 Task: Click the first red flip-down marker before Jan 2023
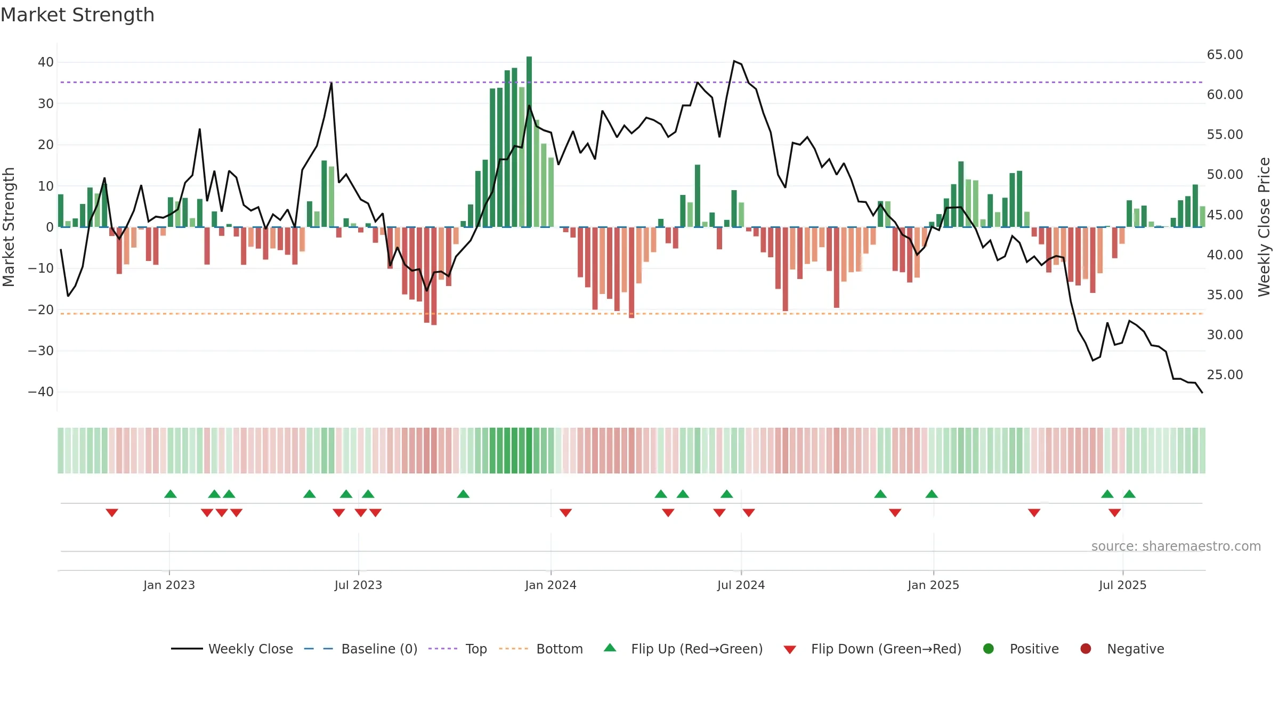pyautogui.click(x=112, y=513)
